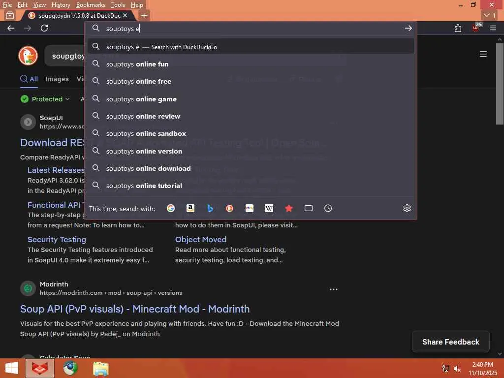Search this time with Amazon
Viewport: 504px width, 378px height.
coord(190,208)
